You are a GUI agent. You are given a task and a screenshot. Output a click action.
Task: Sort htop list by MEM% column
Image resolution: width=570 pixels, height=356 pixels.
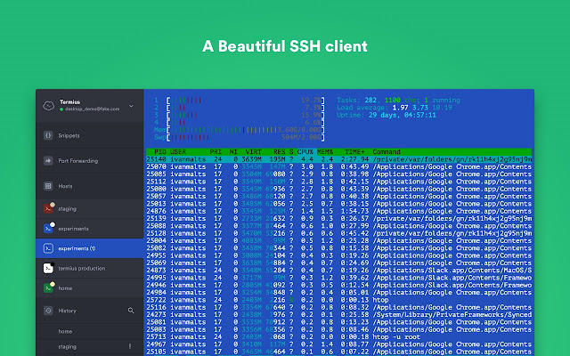tap(325, 152)
